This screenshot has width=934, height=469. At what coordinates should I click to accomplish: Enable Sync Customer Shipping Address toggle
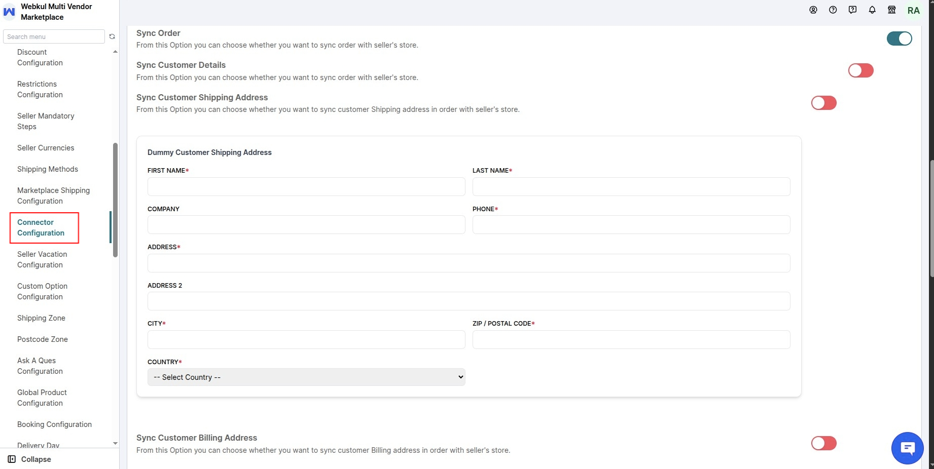point(824,103)
